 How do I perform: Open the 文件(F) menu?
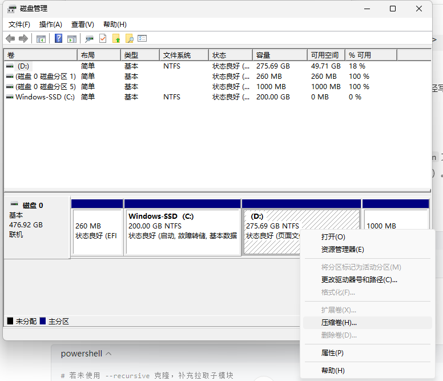19,25
